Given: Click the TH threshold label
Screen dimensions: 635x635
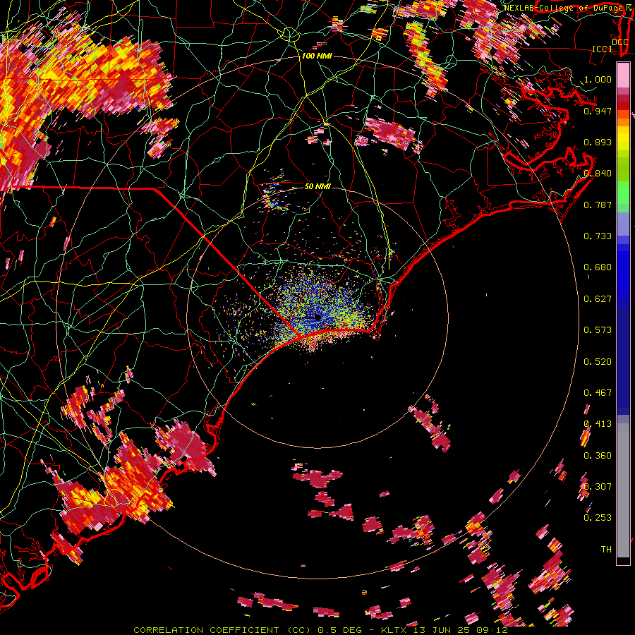Looking at the screenshot, I should (606, 550).
